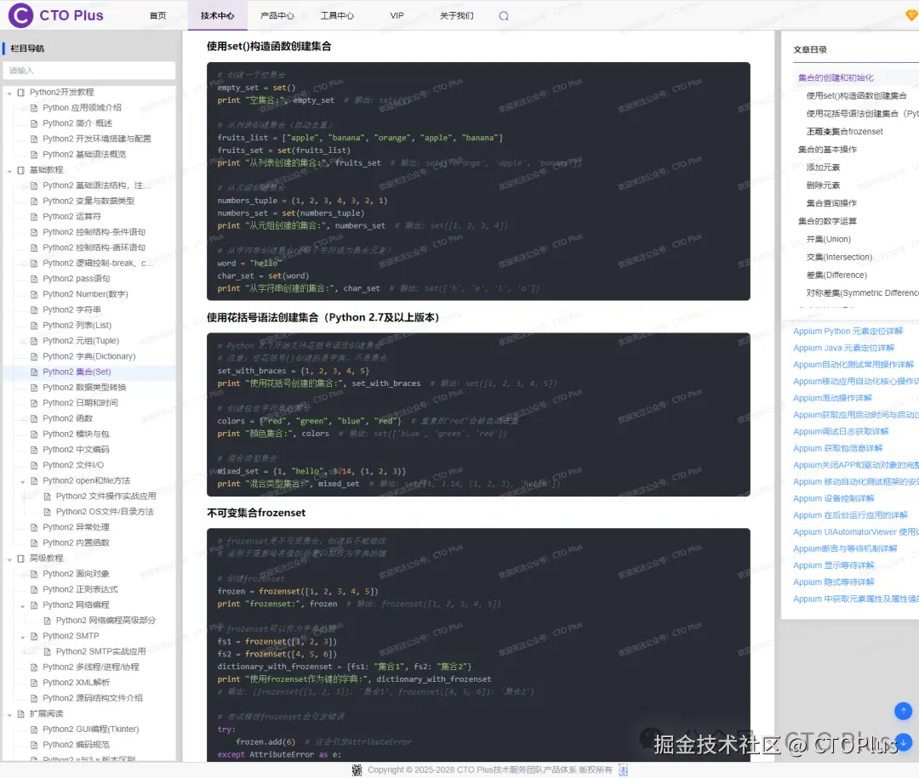
Task: Click the document icon beside Python2 运算符
Action: pos(34,216)
